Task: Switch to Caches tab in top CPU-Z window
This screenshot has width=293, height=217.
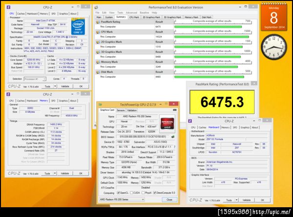Action: coord(21,14)
